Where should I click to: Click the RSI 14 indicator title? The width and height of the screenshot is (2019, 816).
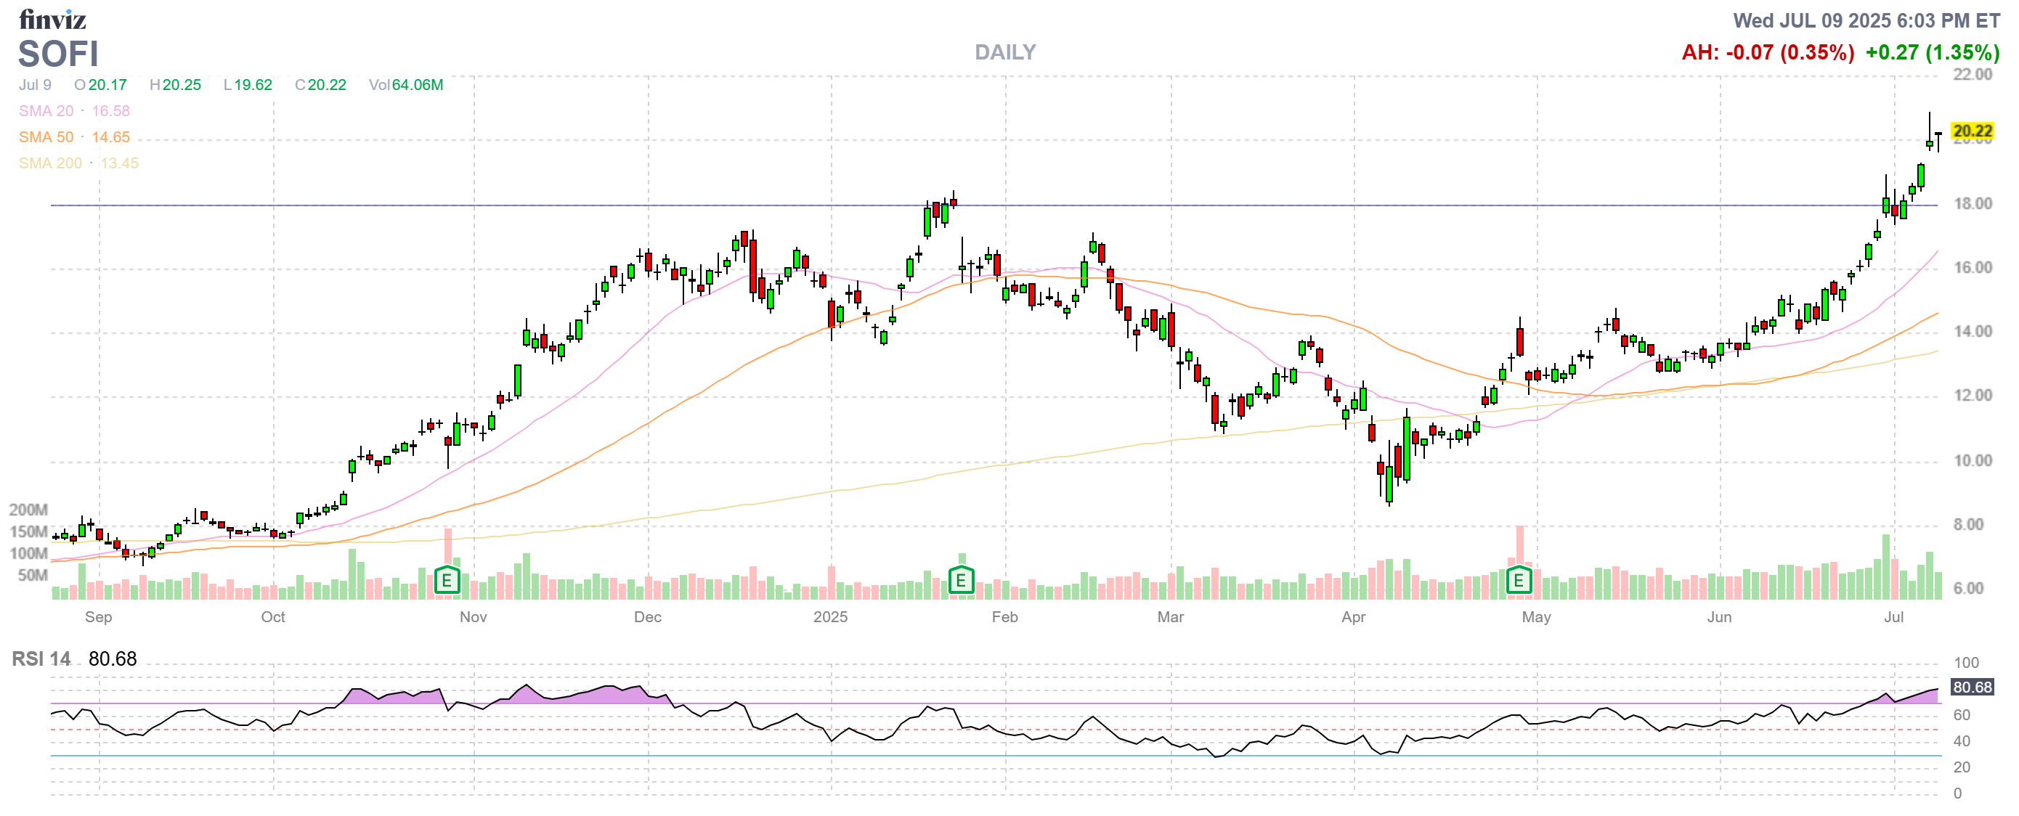41,658
